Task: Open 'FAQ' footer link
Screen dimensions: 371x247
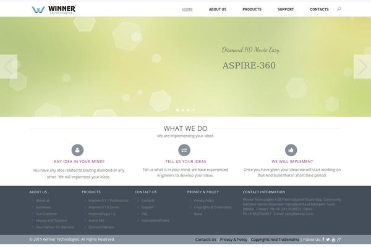Action: 144,214
